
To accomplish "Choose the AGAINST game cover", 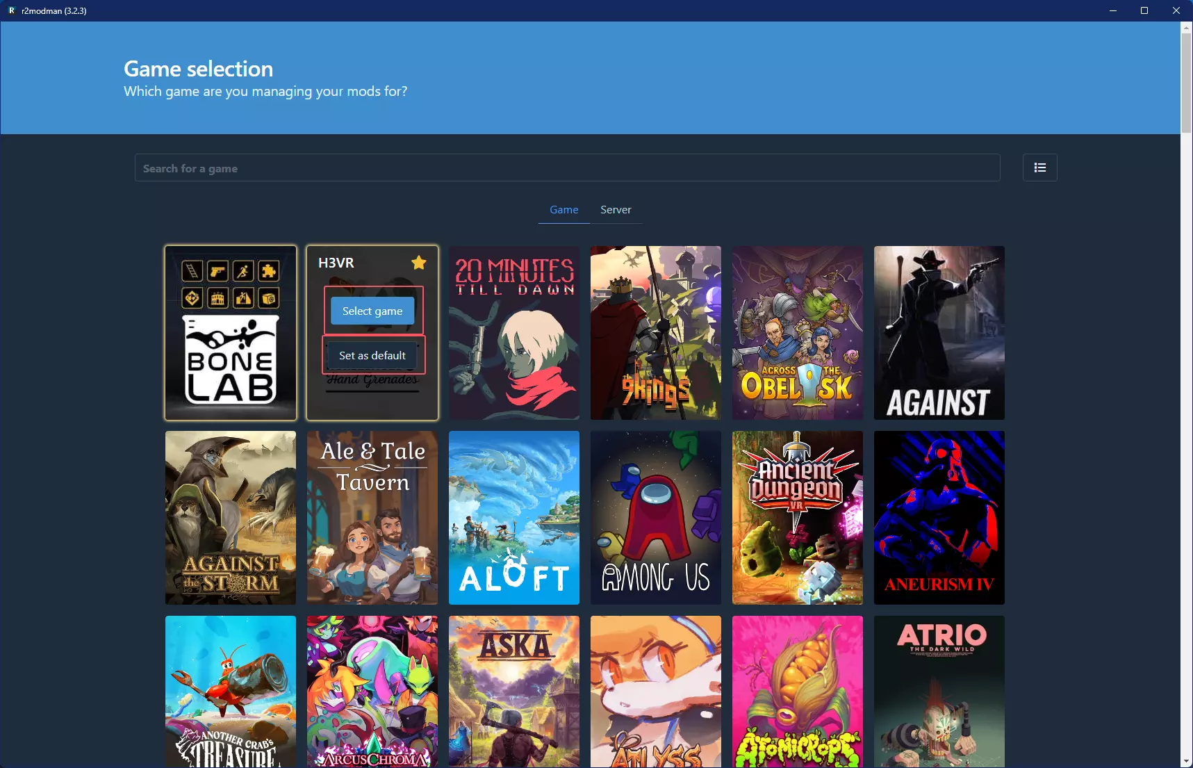I will tap(939, 333).
